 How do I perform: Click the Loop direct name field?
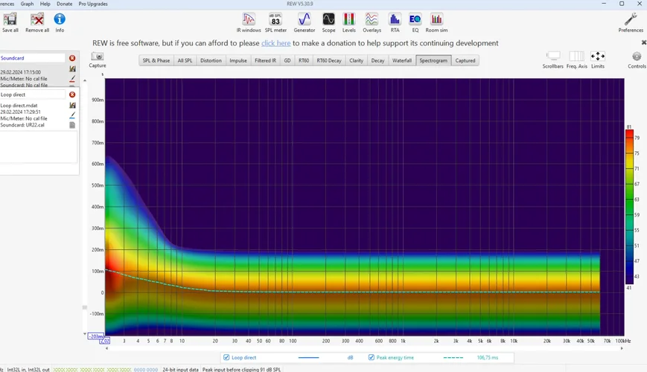point(33,94)
